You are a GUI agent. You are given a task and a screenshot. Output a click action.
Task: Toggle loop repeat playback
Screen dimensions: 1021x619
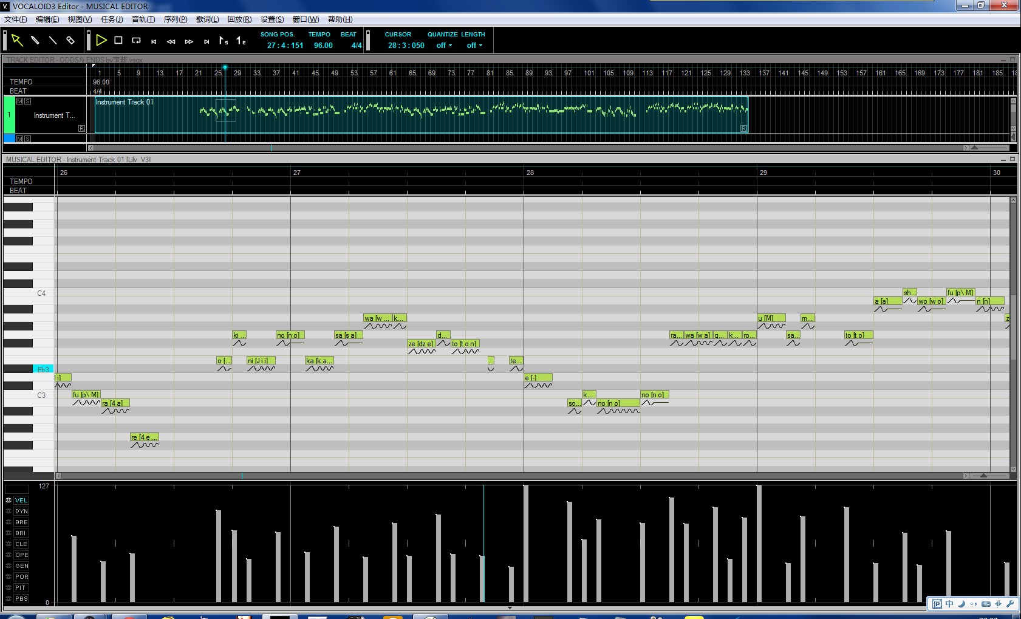pyautogui.click(x=136, y=41)
